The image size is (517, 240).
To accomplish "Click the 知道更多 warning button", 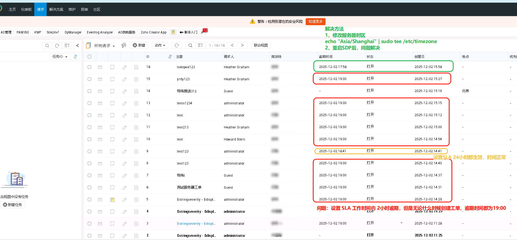I will click(x=315, y=21).
